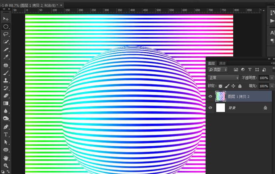The width and height of the screenshot is (275, 174).
Task: Select the Clone Stamp tool
Action: tap(6, 80)
